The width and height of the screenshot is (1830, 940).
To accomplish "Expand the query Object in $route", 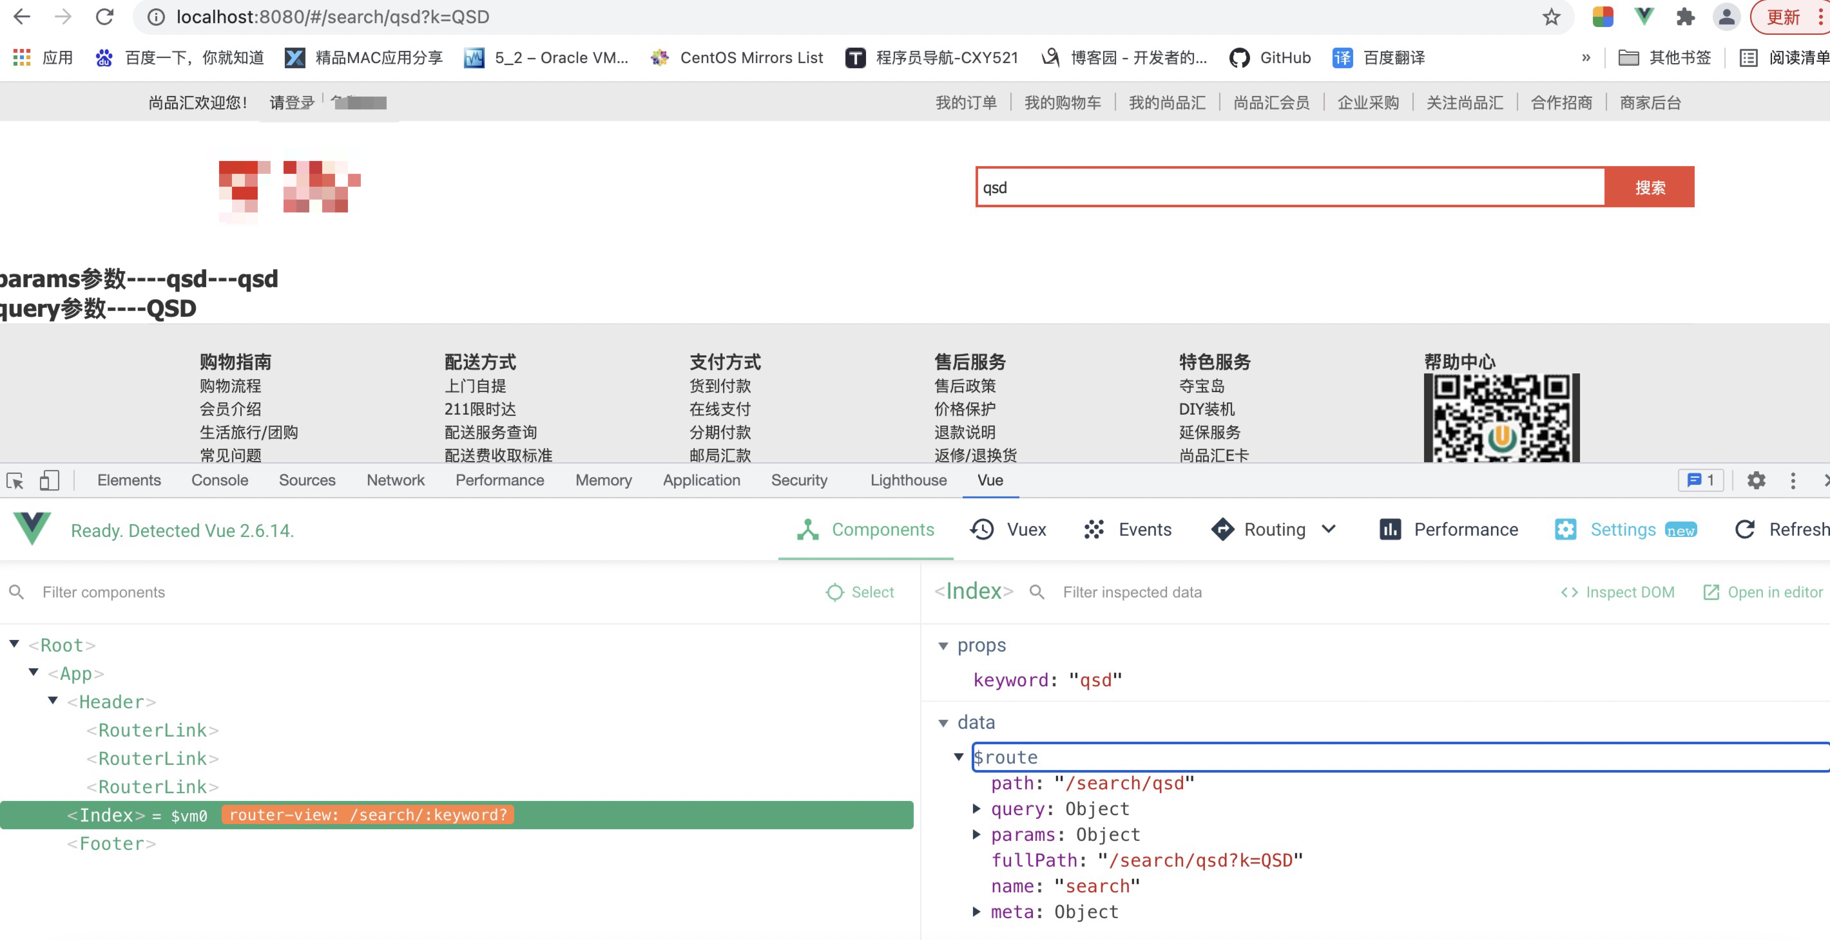I will point(976,809).
